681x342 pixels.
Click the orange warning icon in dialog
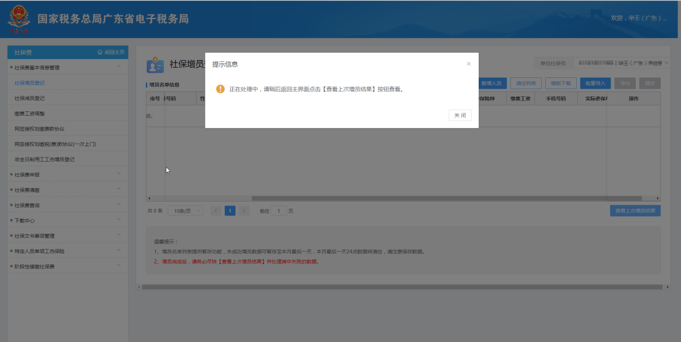220,89
